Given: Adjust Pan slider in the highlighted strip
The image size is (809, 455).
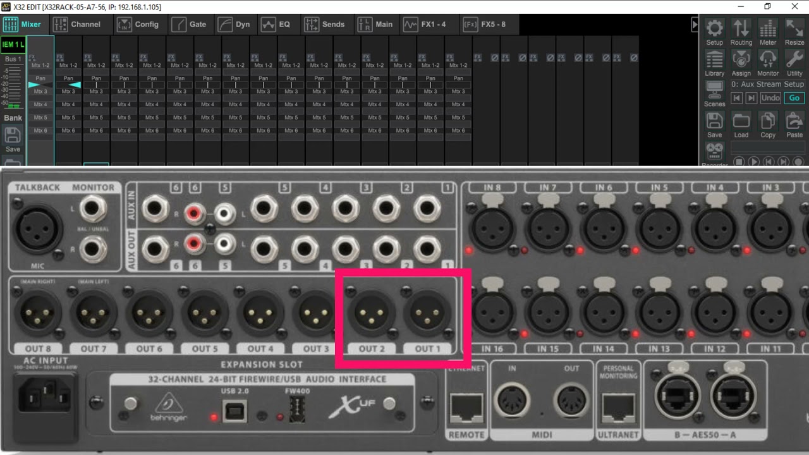Looking at the screenshot, I should [x=40, y=84].
